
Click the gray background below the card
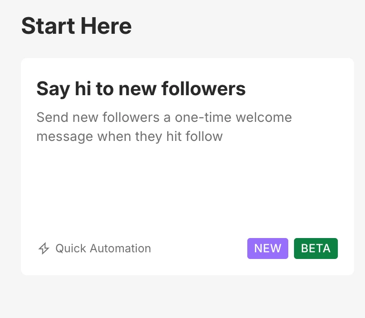point(187,298)
